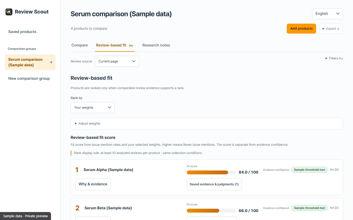Open the Rank by Your weights dropdown
The image size is (353, 220).
(93, 108)
